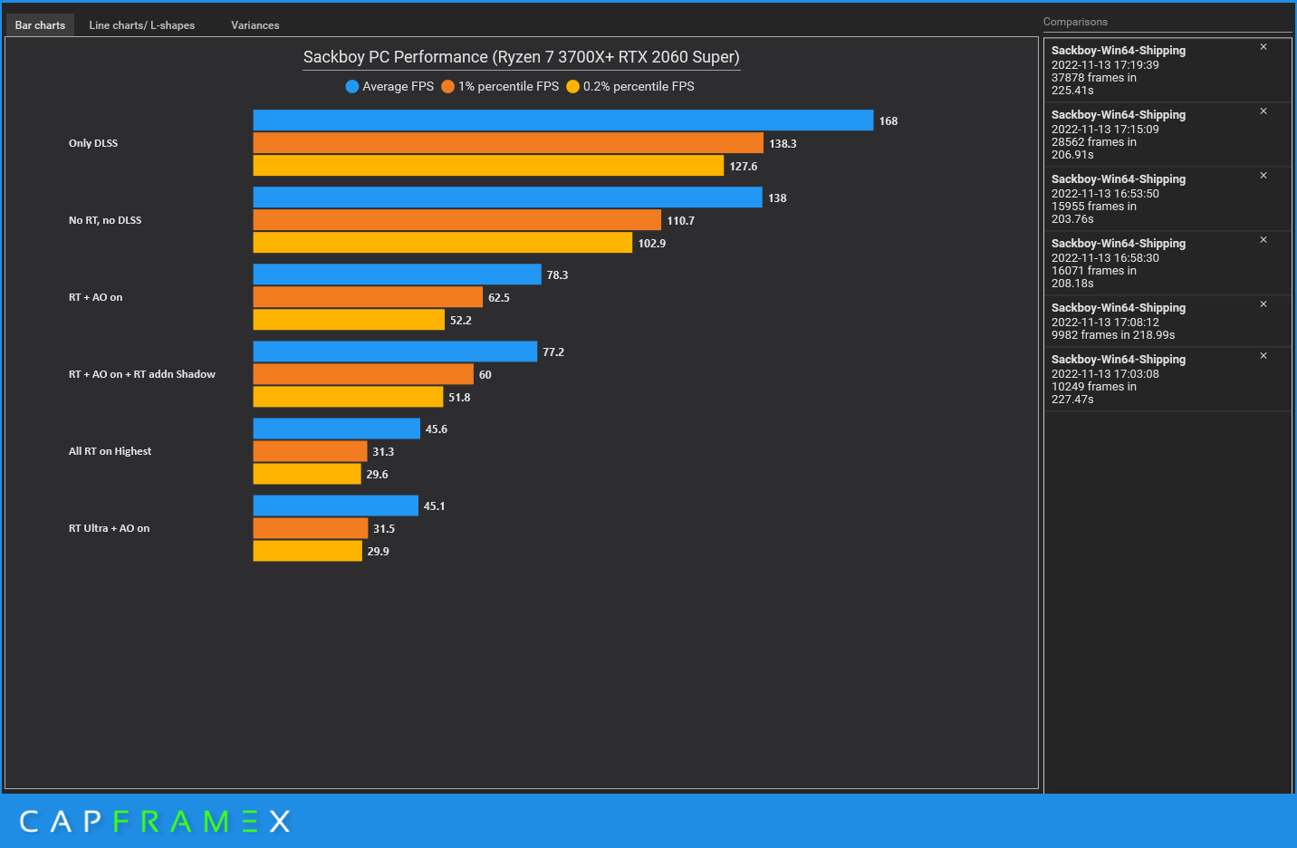This screenshot has height=848, width=1297.
Task: Select the 16071 frames comparison entry
Action: (x=1167, y=264)
